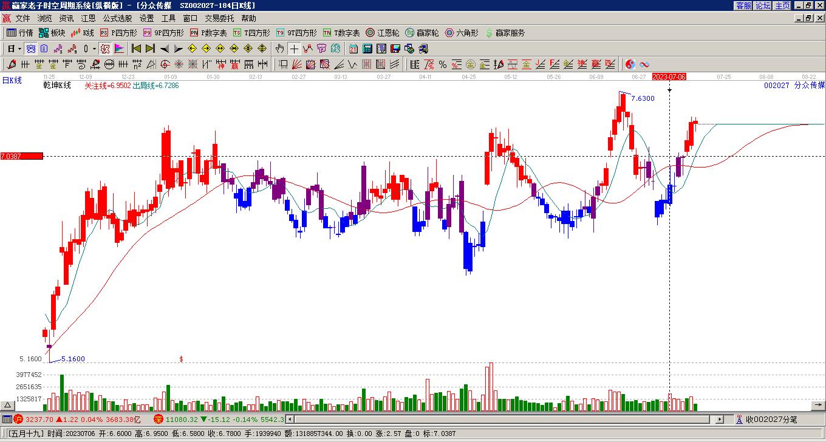Select the red fan lines tool
This screenshot has height=442, width=826.
pyautogui.click(x=297, y=64)
